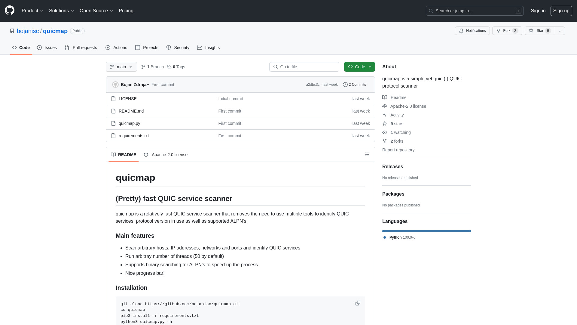Star the quicmap repository

[x=540, y=31]
